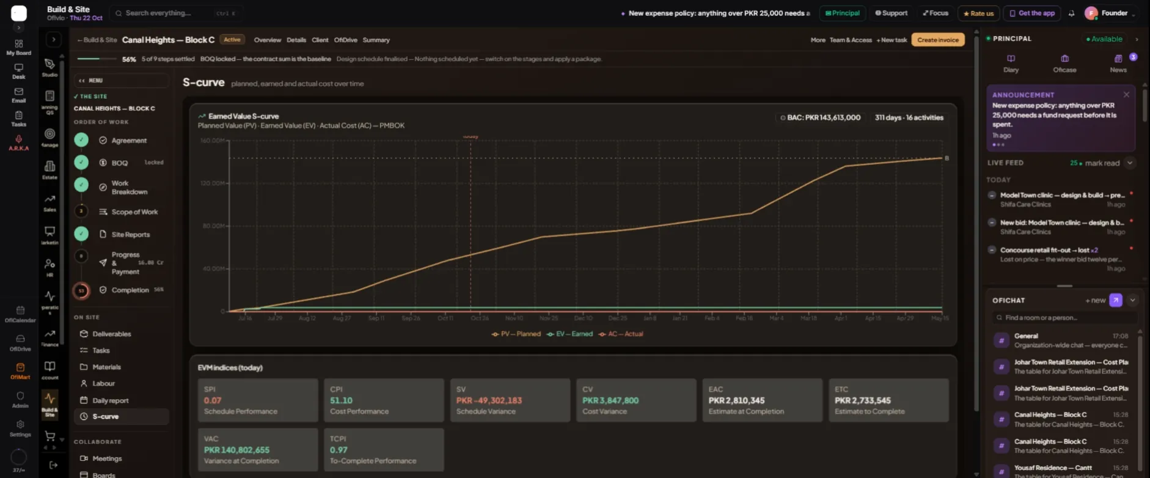Expand the OfiChat panel chevron
Screen dimensions: 1150x478
pyautogui.click(x=1133, y=300)
